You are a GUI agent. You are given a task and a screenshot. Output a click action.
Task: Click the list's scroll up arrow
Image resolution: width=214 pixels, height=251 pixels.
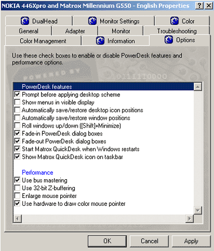pos(198,87)
